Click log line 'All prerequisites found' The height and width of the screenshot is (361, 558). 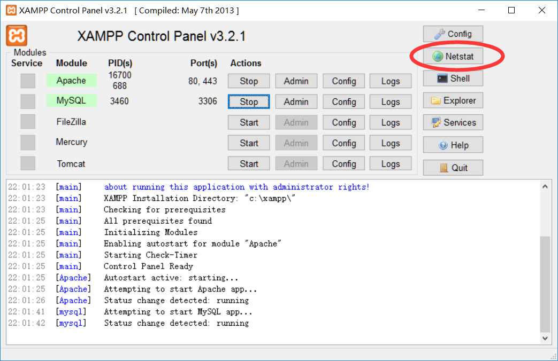158,221
